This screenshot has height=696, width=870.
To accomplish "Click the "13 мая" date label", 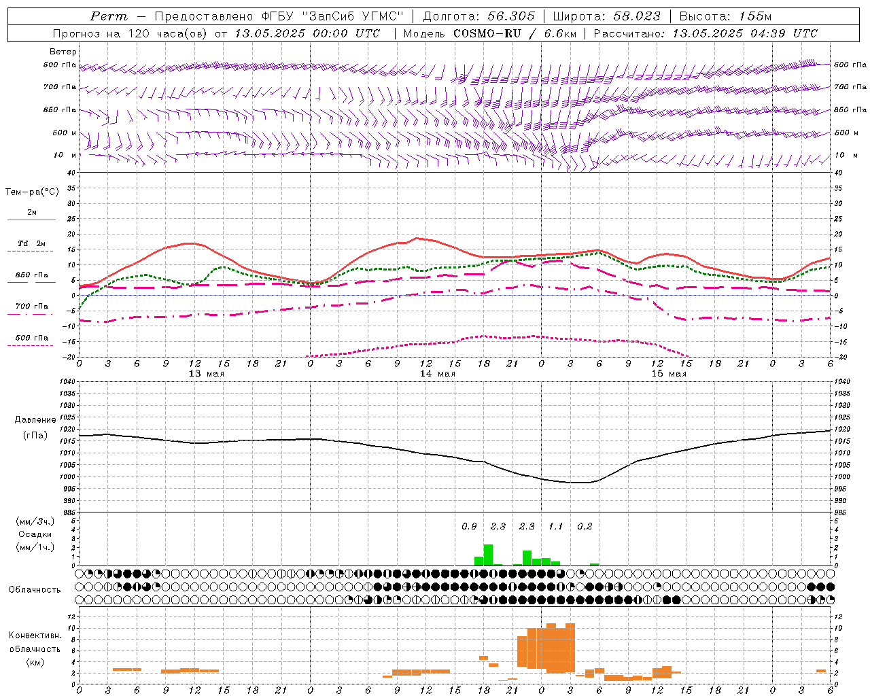I will pyautogui.click(x=206, y=374).
